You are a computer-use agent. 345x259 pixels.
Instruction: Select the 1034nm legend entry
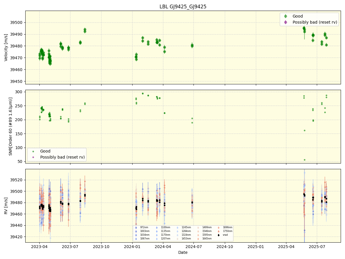coord(145,235)
